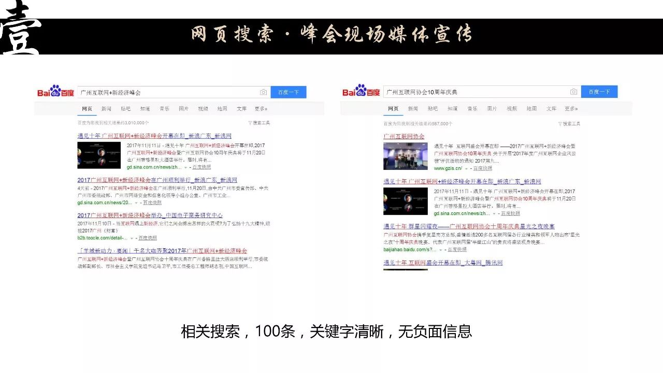This screenshot has width=663, height=373.
Task: Select the 文库 tab in the 10周年庆典 search
Action: (x=551, y=109)
